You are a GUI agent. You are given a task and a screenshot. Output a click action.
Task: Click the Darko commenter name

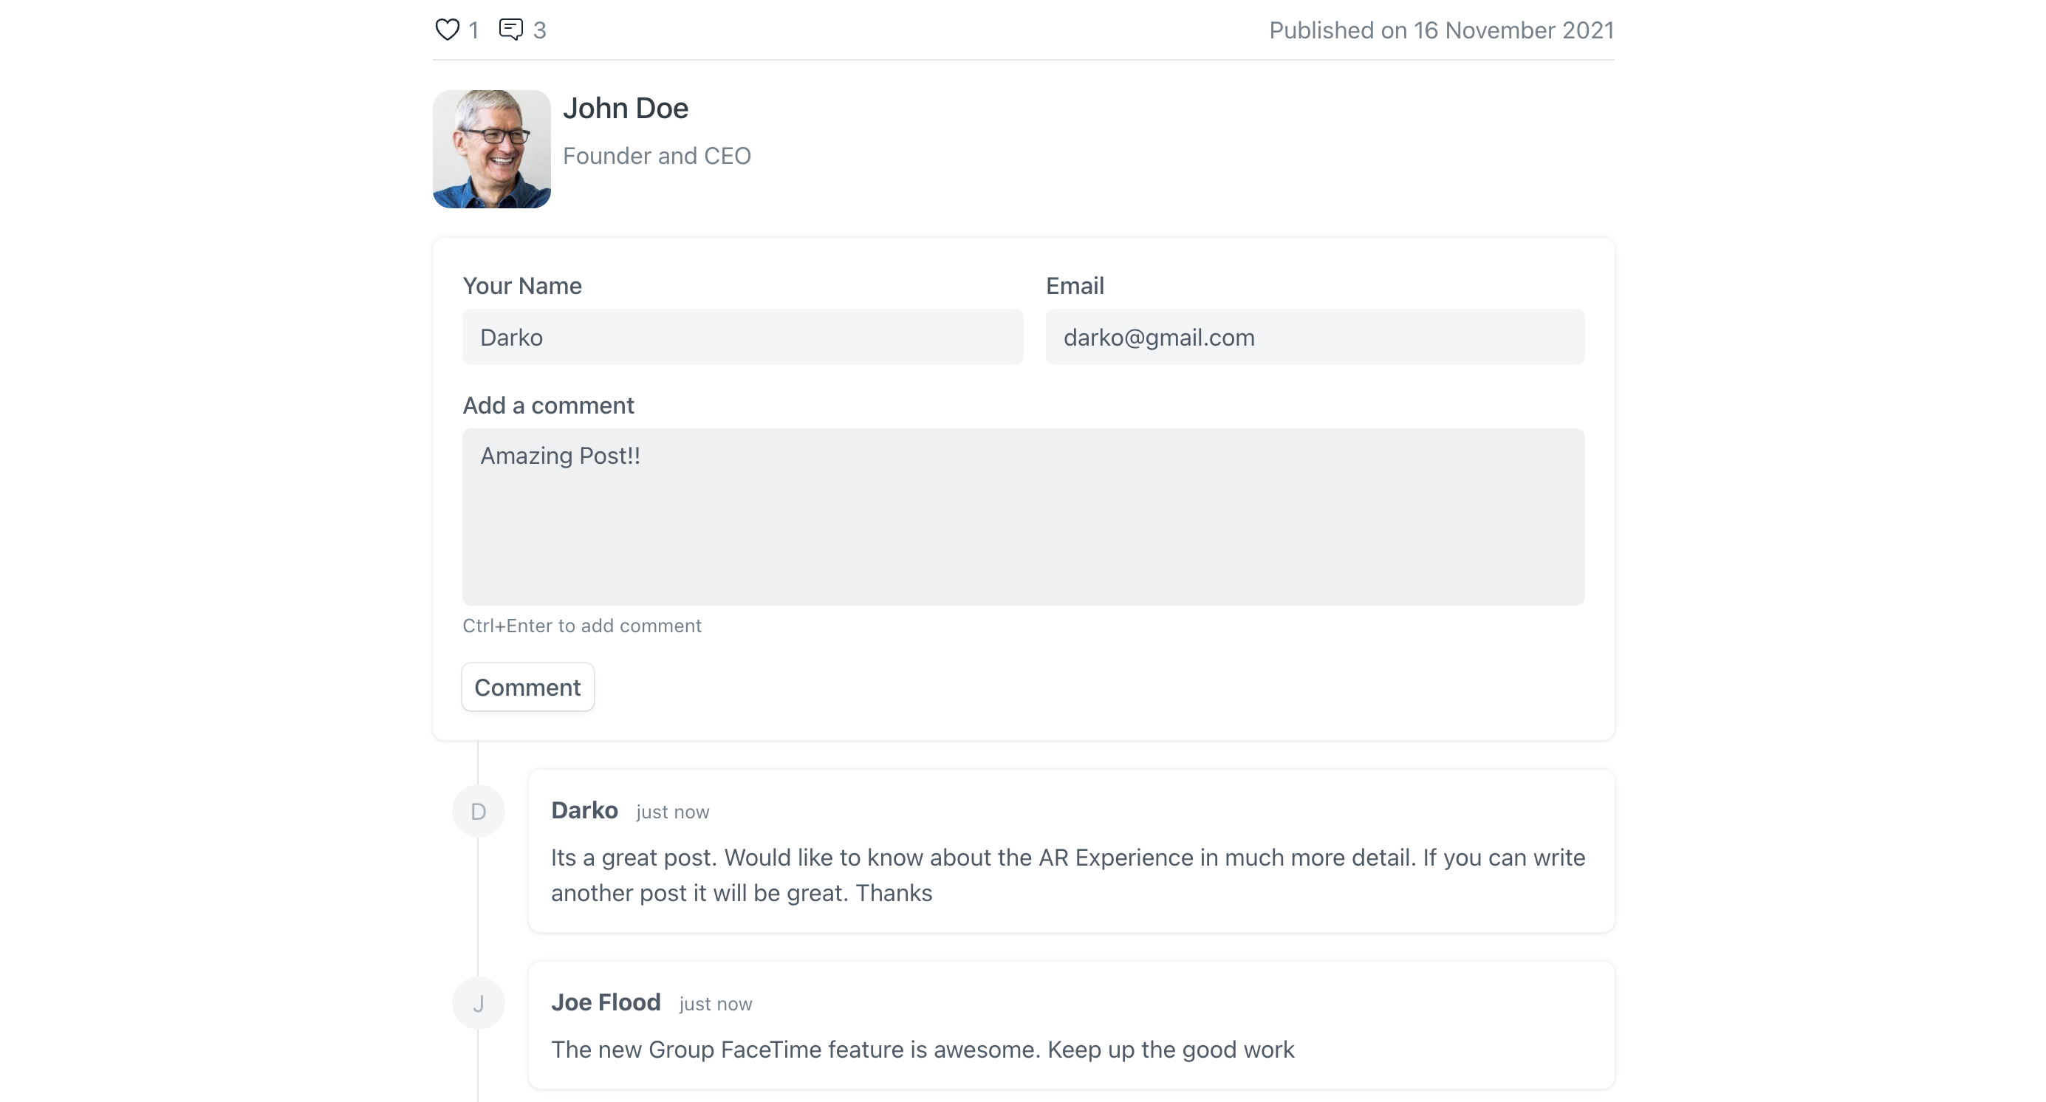[584, 810]
